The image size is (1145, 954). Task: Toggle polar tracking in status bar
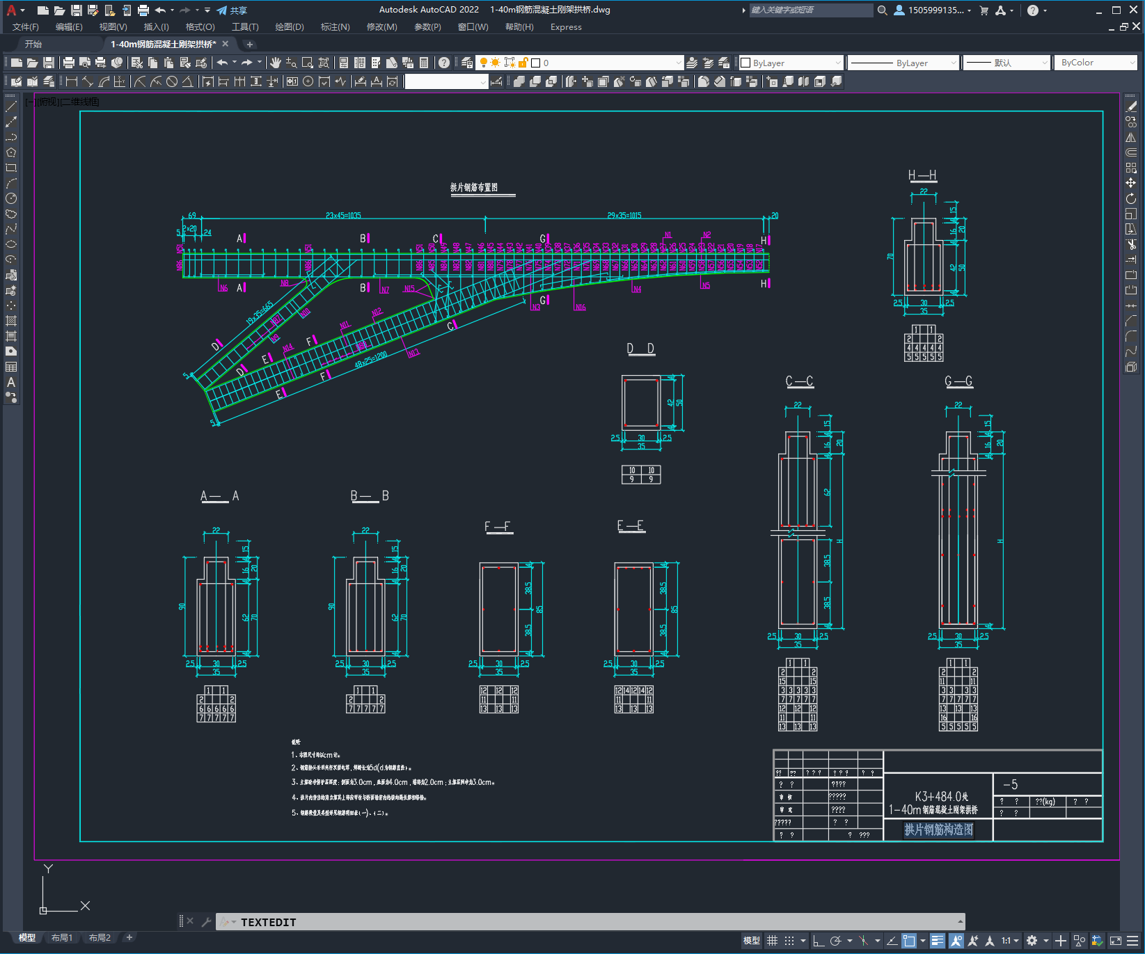pos(836,941)
